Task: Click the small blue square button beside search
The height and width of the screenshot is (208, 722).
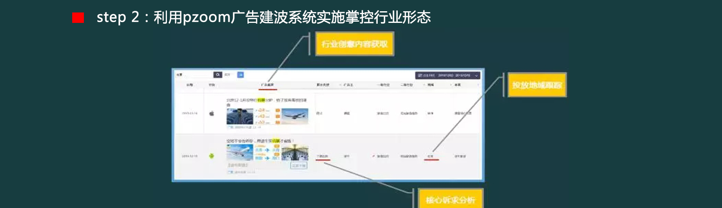Action: (240, 75)
